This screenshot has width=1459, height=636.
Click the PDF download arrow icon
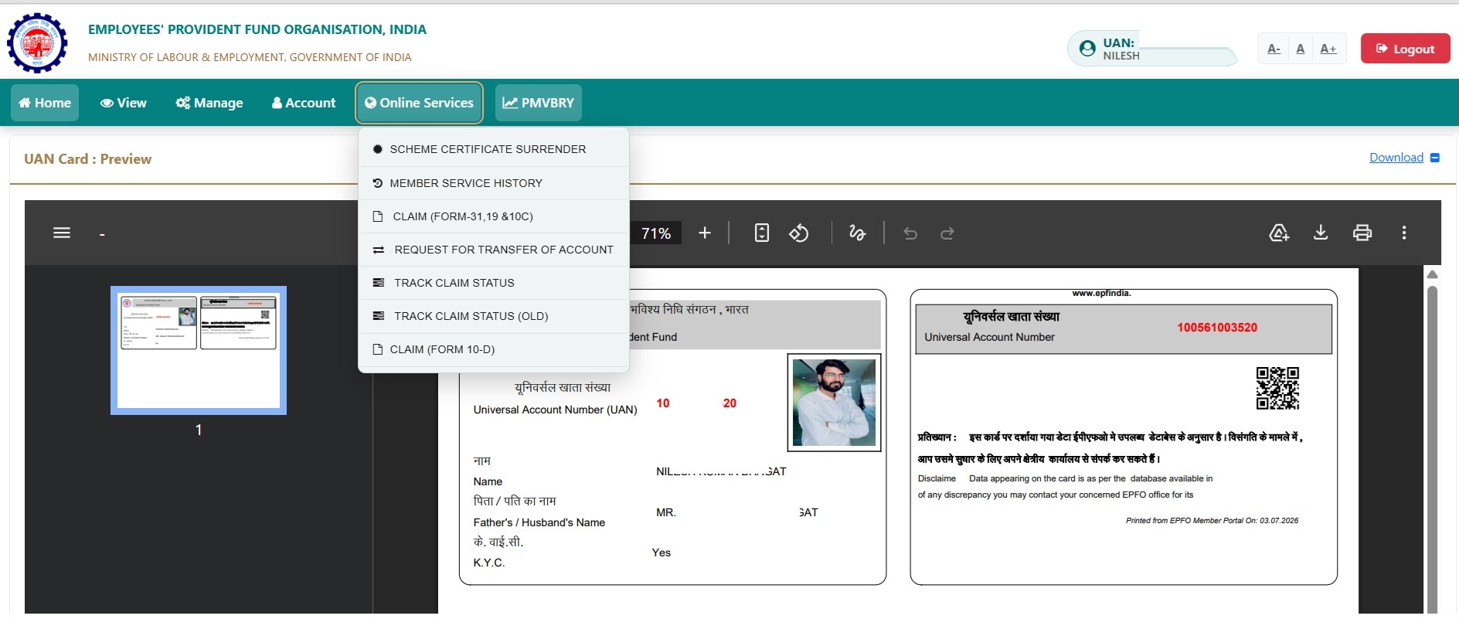point(1321,233)
